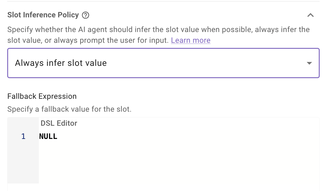Click the DSL Editor label
Viewport: 326px width, 191px height.
click(59, 123)
